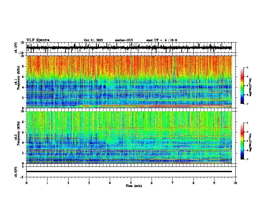Click time axis tick label 9
The height and width of the screenshot is (205, 265).
coord(214,183)
